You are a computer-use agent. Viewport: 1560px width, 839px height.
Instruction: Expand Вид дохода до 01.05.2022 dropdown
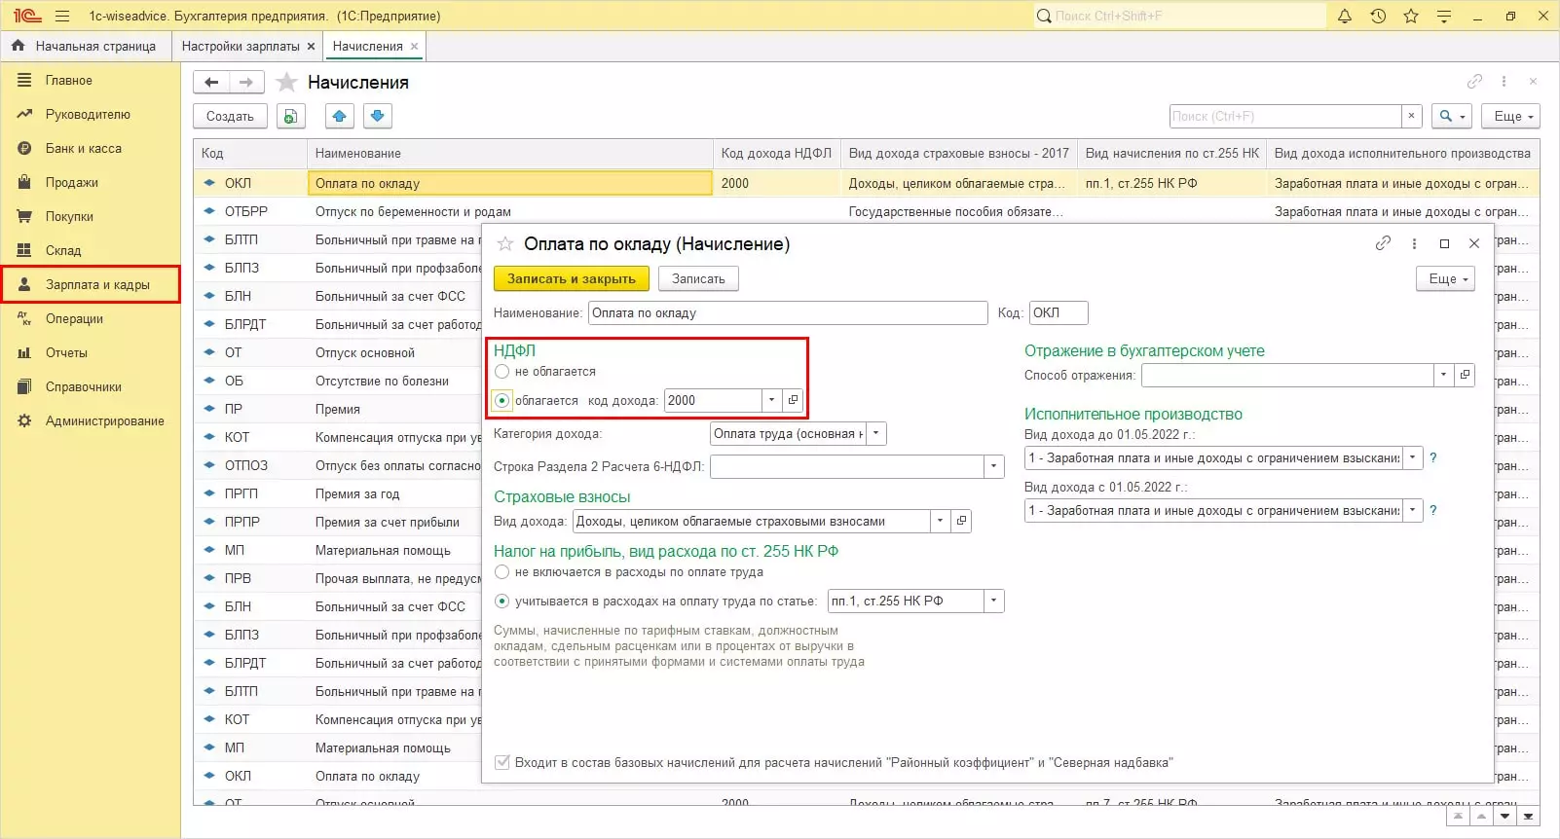[1413, 457]
